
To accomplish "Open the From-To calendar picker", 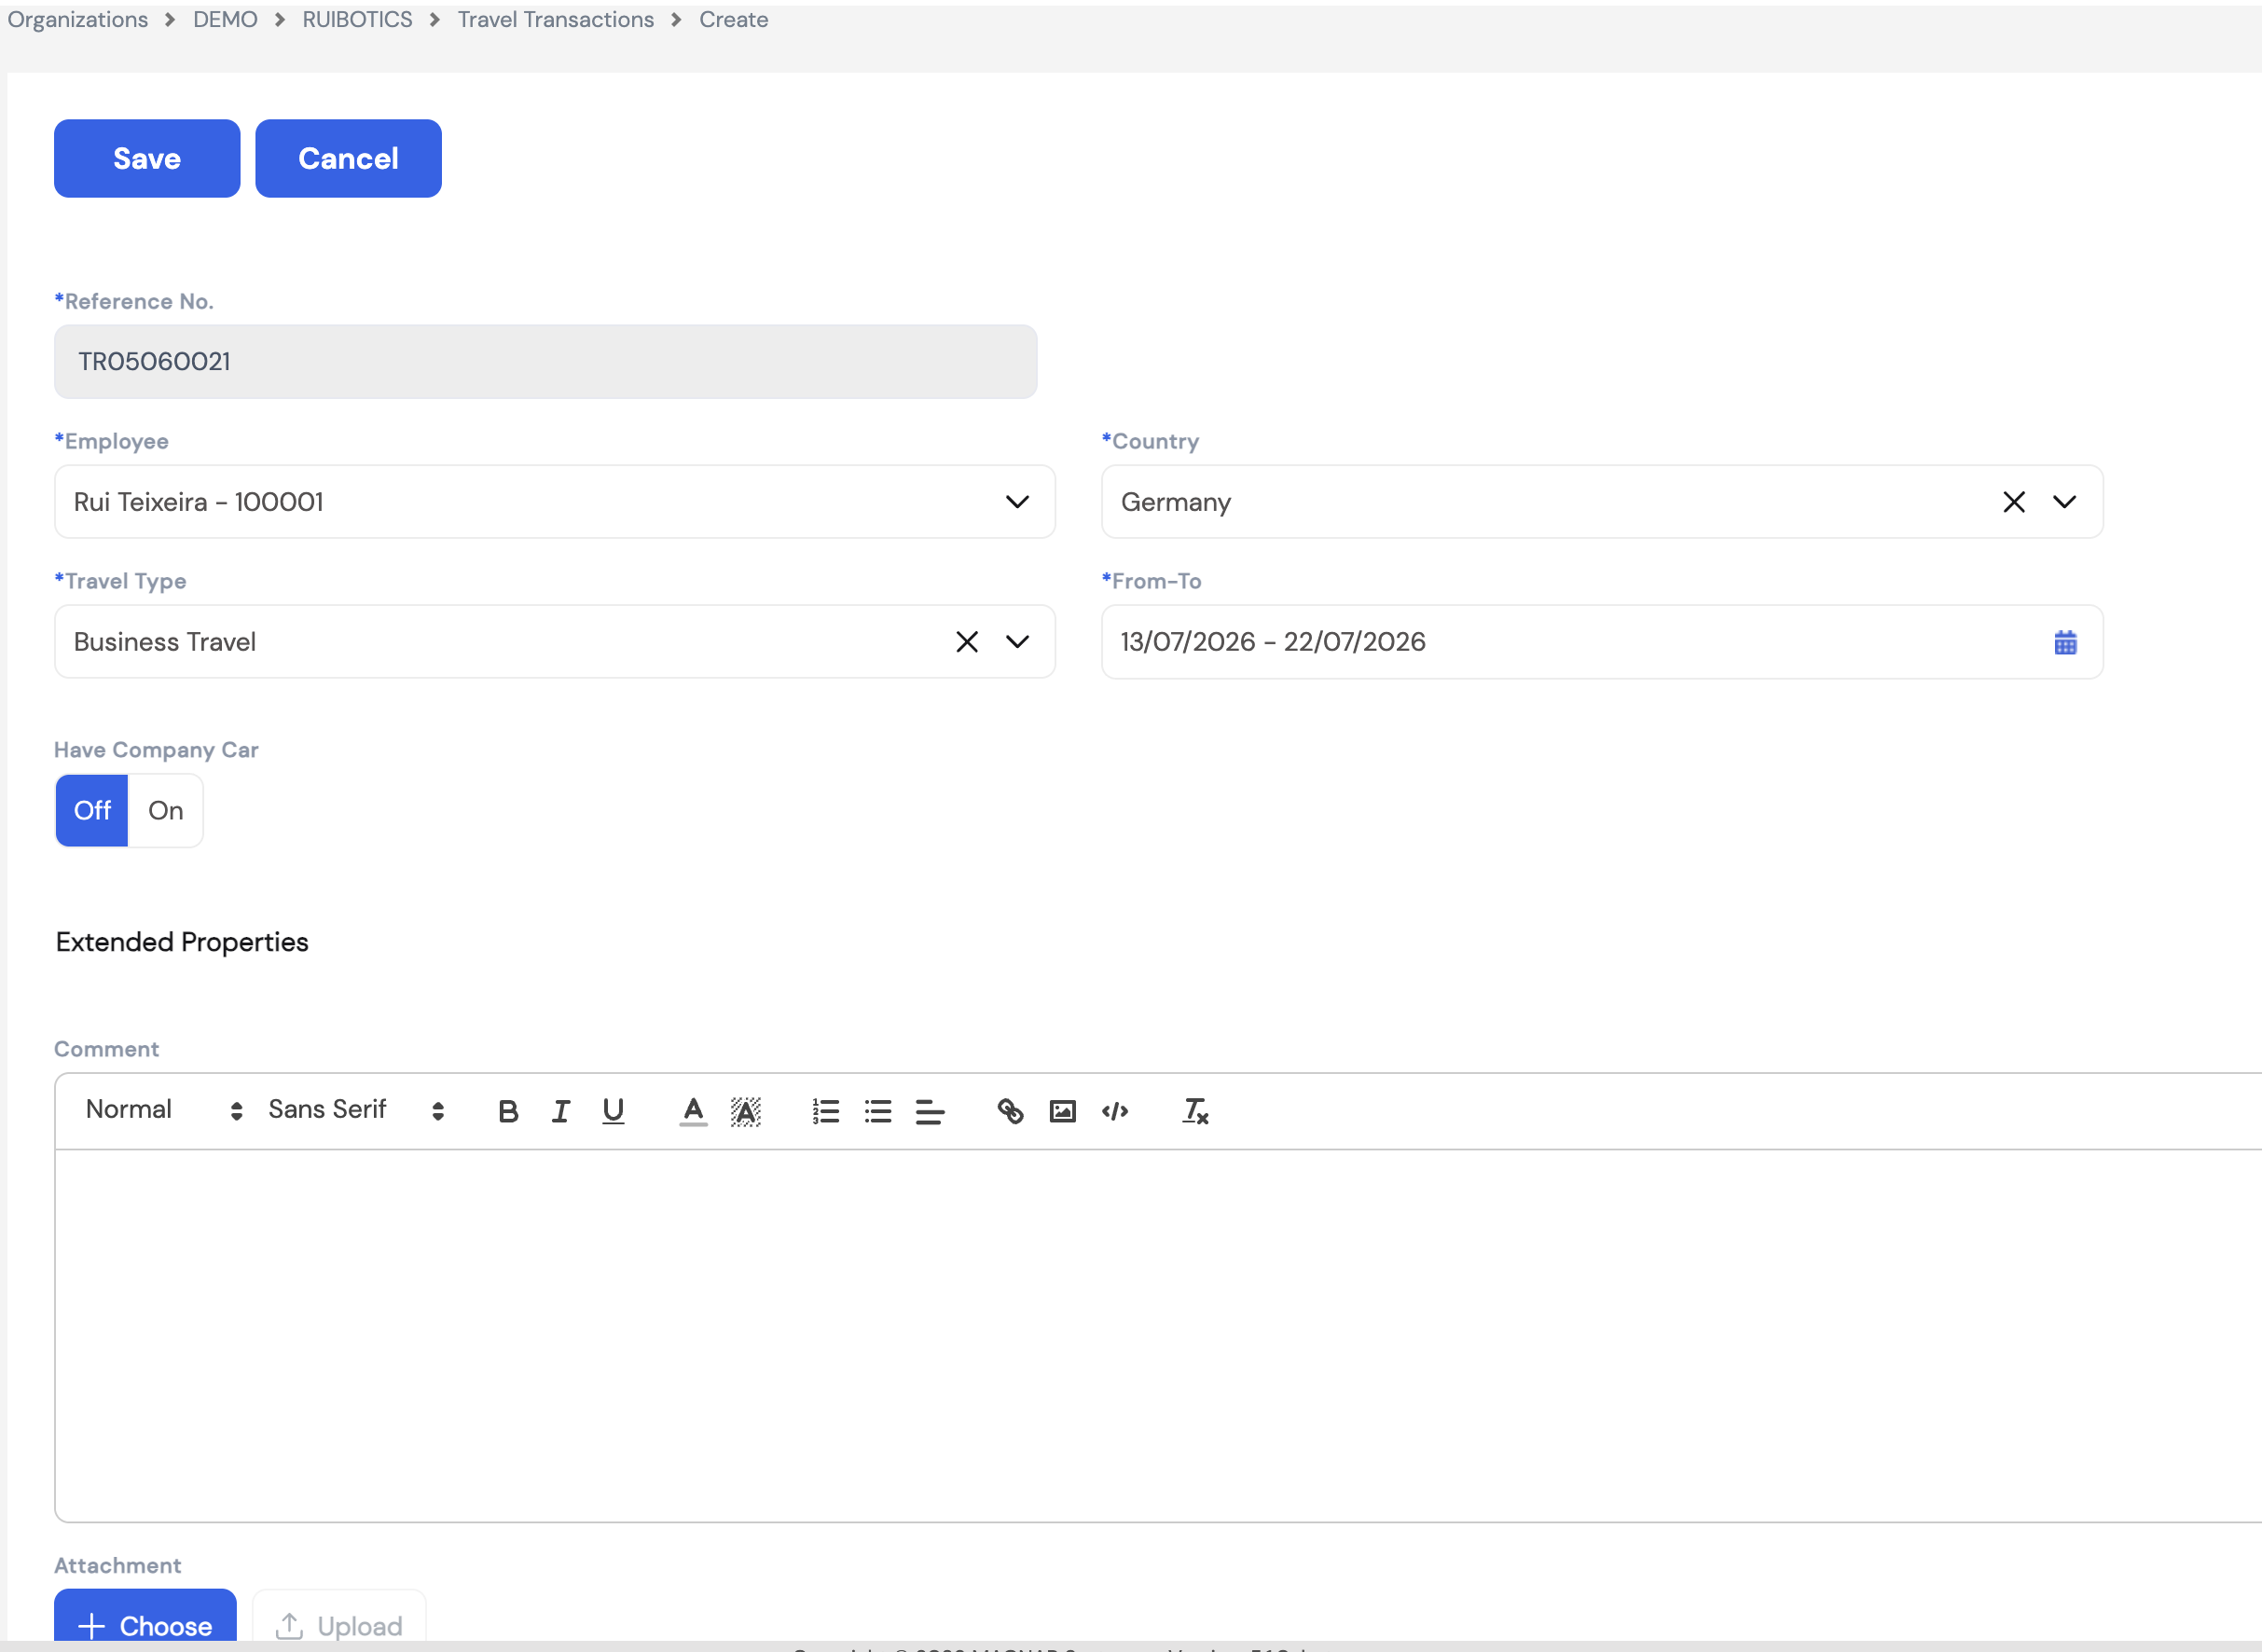I will [2065, 642].
